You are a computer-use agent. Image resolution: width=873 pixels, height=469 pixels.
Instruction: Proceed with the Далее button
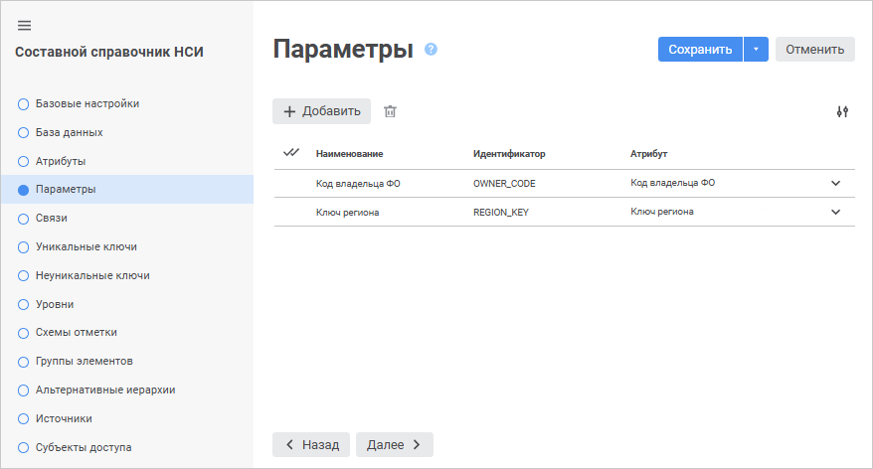[x=394, y=444]
